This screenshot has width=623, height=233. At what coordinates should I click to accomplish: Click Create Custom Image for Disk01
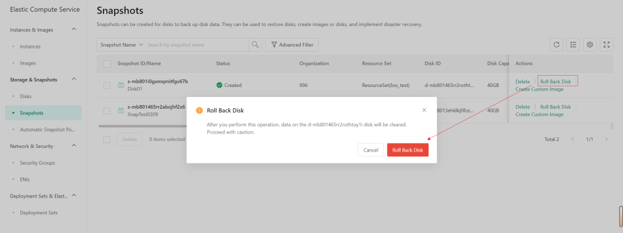(539, 89)
